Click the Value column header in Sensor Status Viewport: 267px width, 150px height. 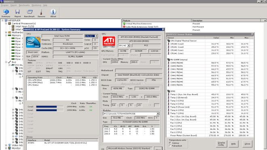[x=212, y=38]
